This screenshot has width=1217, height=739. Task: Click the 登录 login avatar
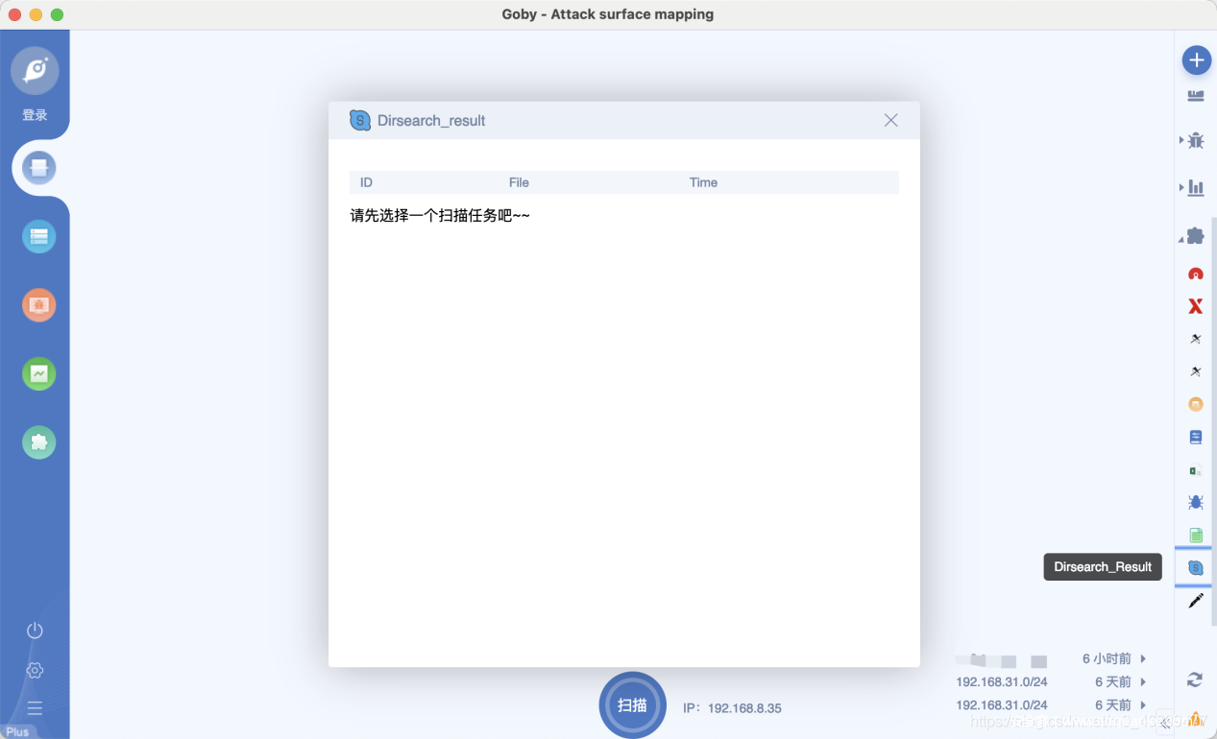click(35, 71)
